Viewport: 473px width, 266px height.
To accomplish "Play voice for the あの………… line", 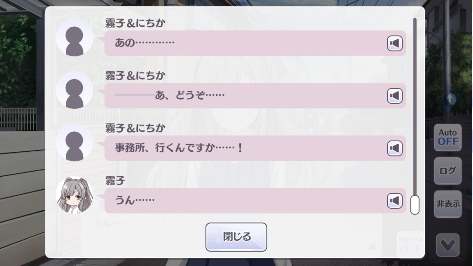I will (394, 43).
